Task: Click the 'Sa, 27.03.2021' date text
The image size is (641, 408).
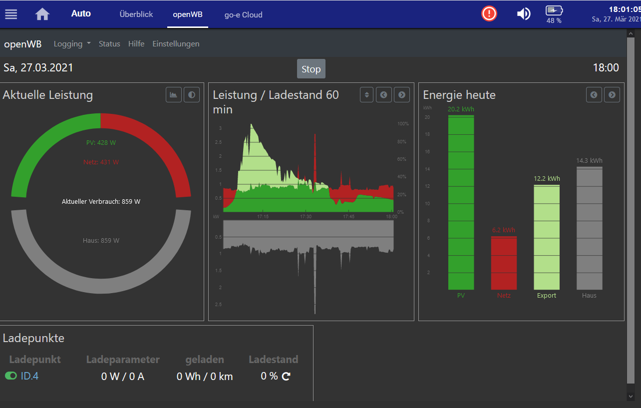Action: [38, 68]
